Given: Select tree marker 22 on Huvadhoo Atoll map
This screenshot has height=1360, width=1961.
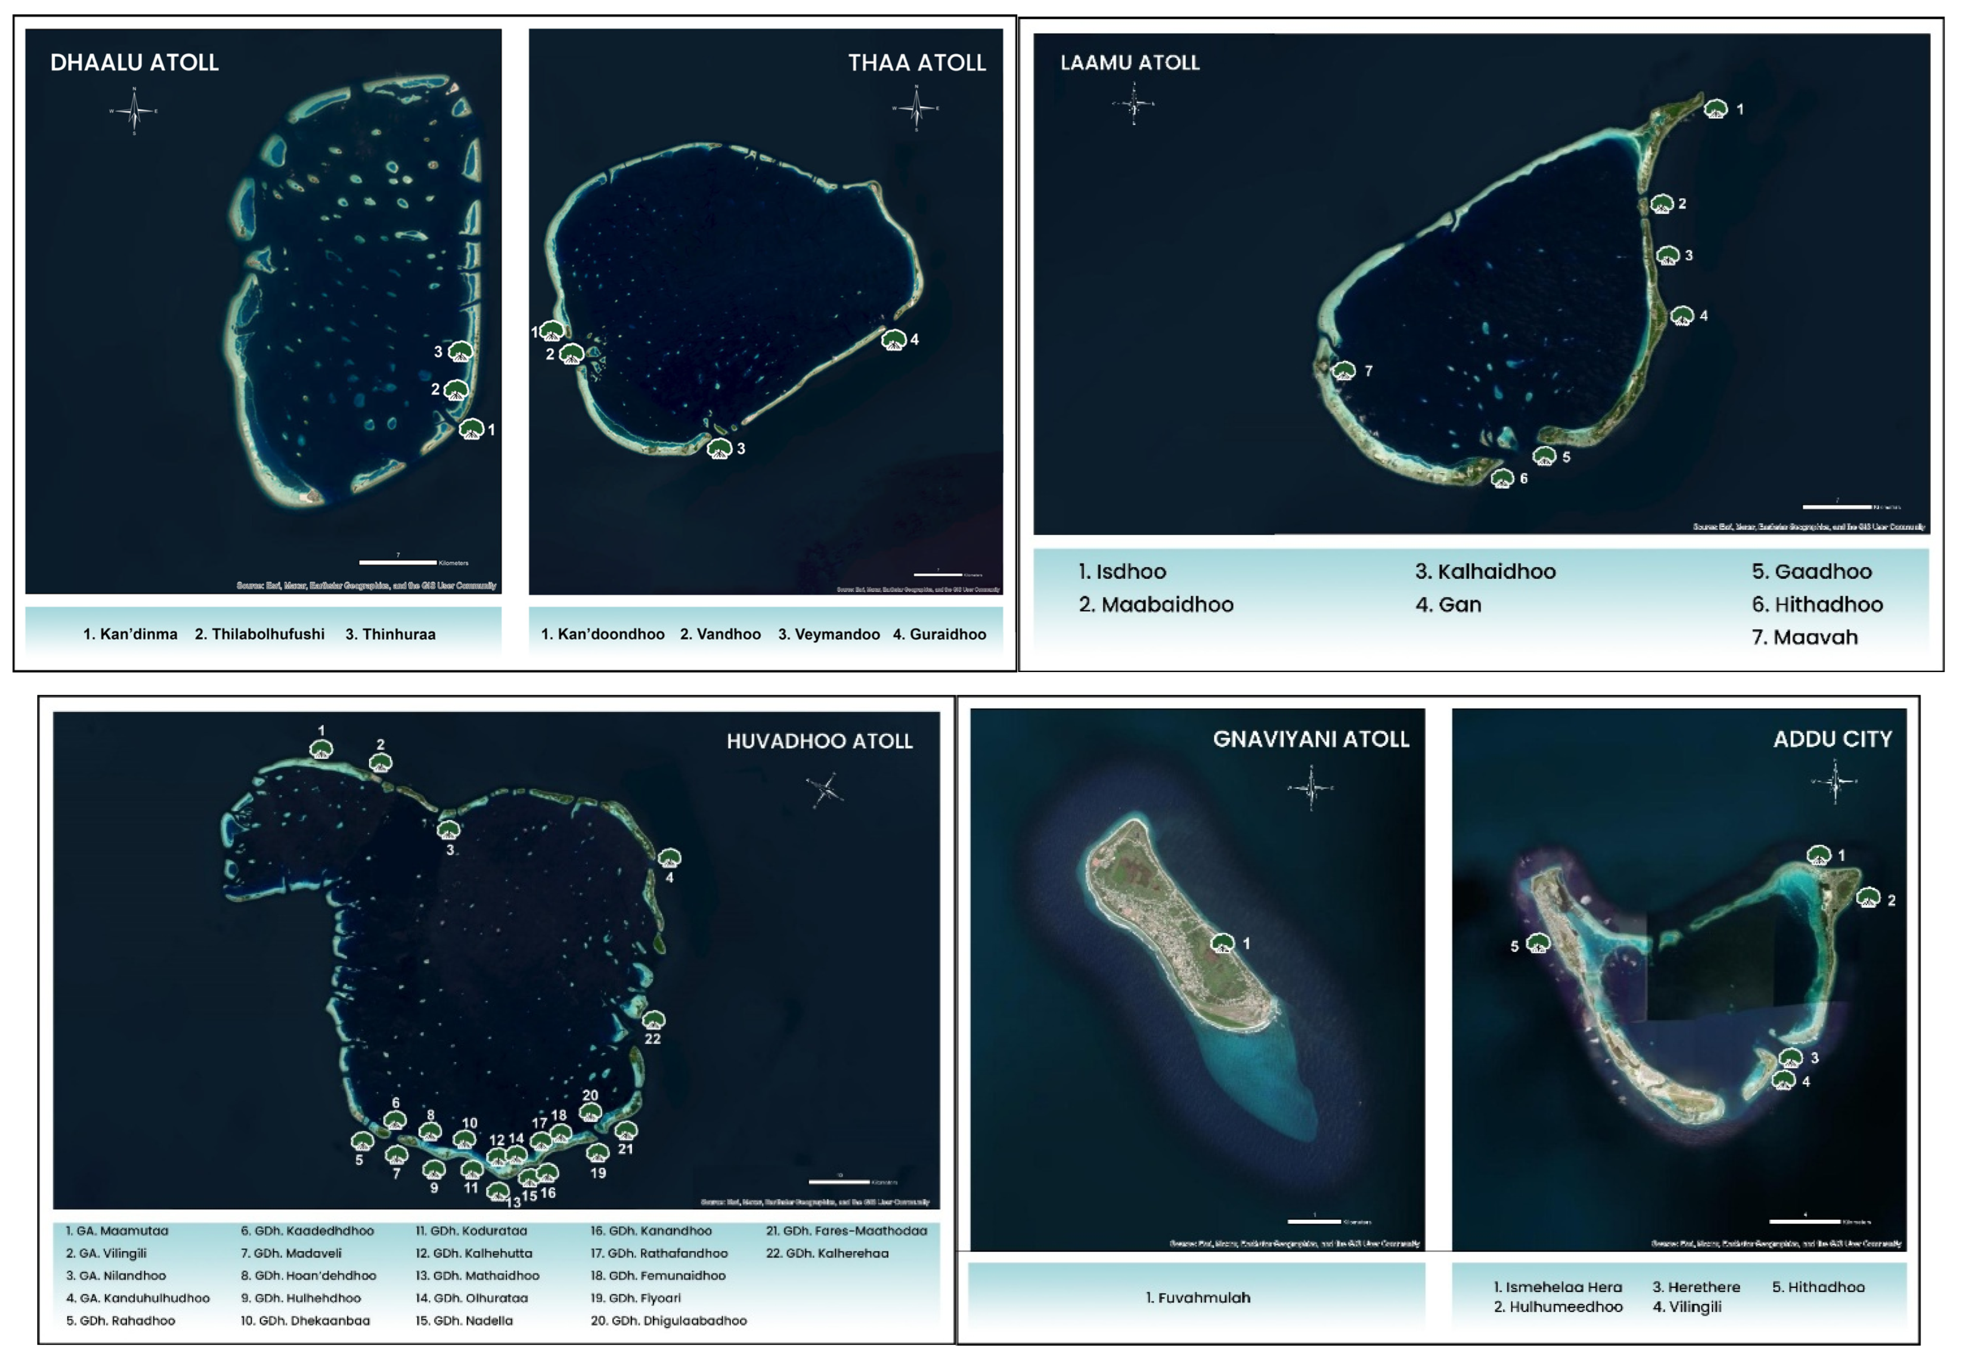Looking at the screenshot, I should [653, 1020].
